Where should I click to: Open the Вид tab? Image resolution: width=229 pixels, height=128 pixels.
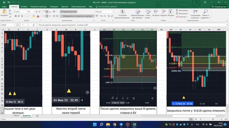(x=91, y=7)
